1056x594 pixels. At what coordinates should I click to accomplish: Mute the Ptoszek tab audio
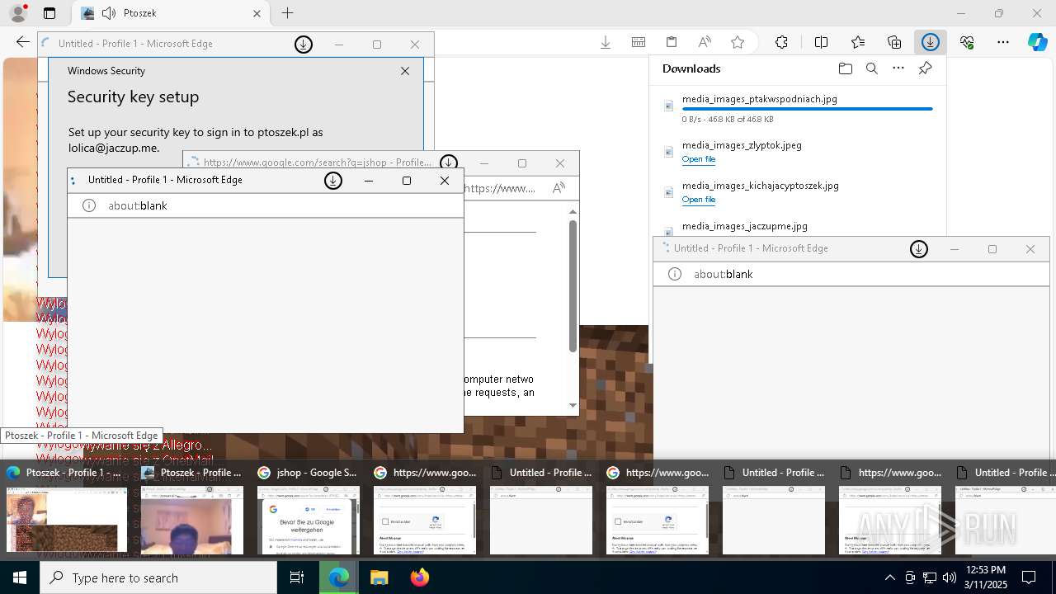pyautogui.click(x=108, y=13)
